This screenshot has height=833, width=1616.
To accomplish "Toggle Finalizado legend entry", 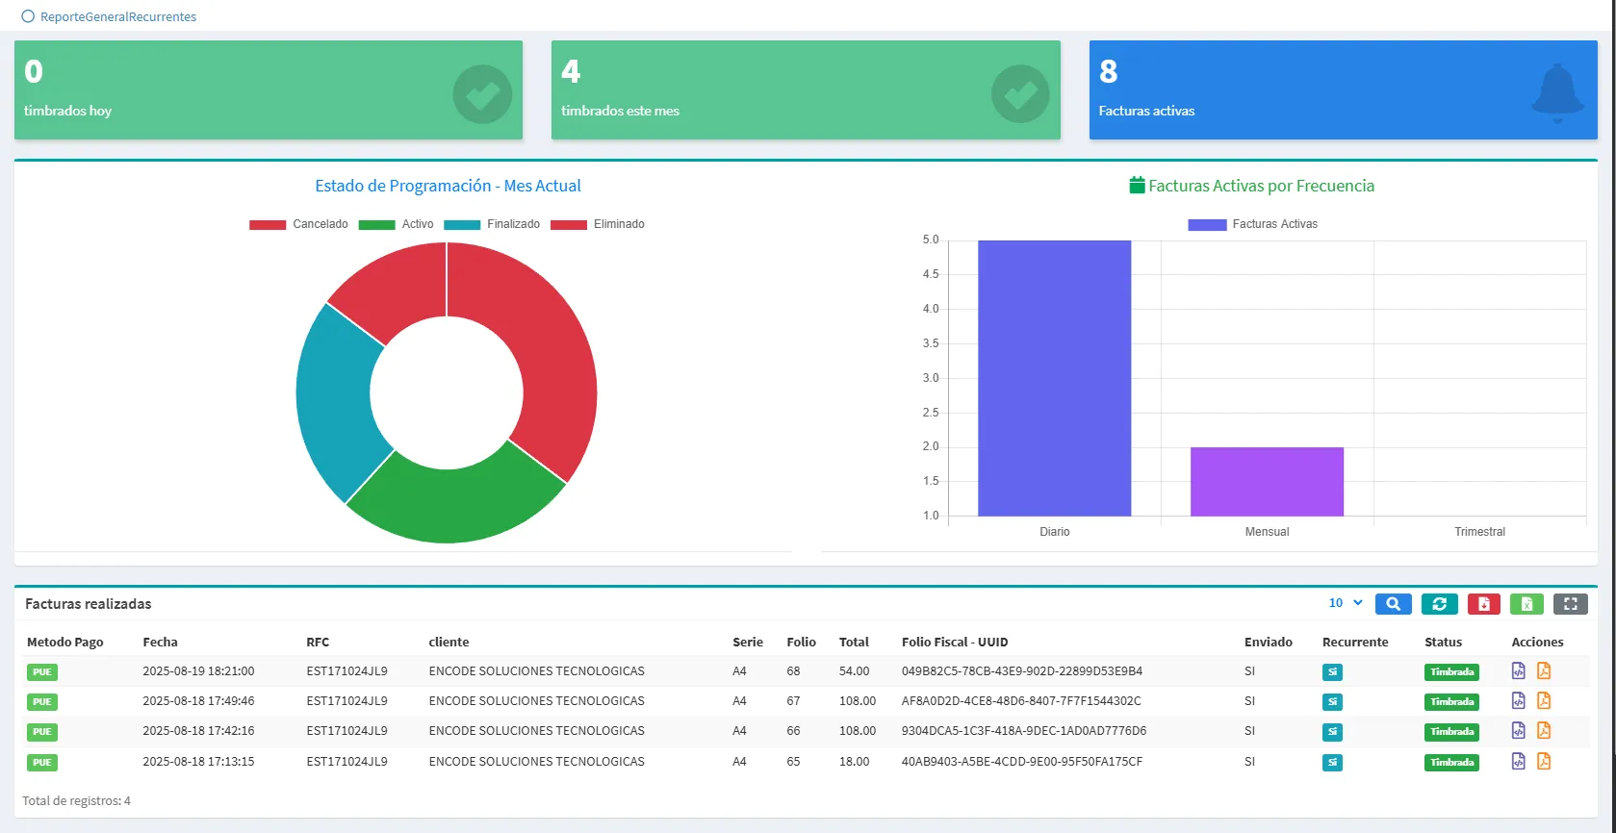I will [x=492, y=224].
